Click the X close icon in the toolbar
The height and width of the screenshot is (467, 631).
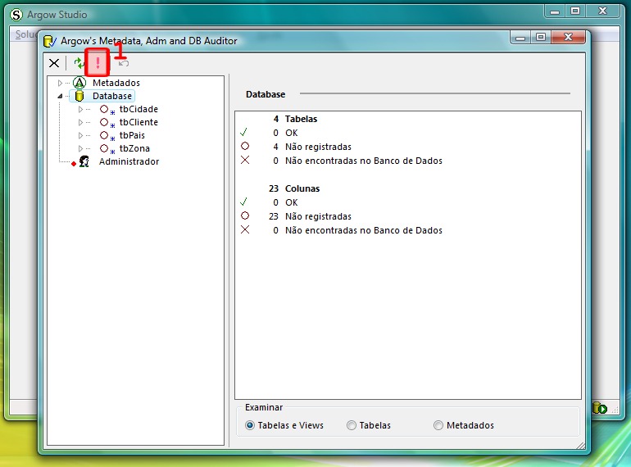pyautogui.click(x=54, y=63)
